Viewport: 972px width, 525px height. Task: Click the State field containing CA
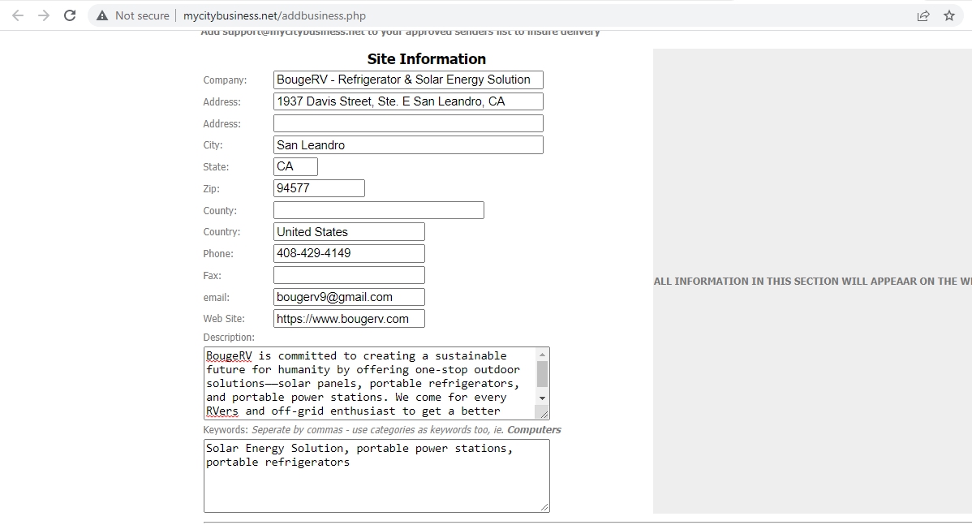295,166
